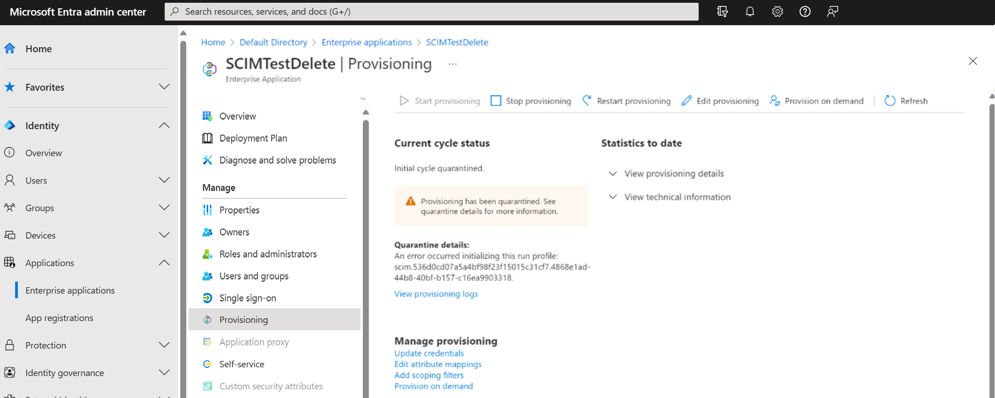Select the Provisioning sidebar icon

(x=208, y=319)
